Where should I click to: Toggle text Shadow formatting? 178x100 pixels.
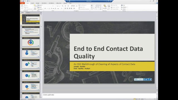tap(51, 8)
